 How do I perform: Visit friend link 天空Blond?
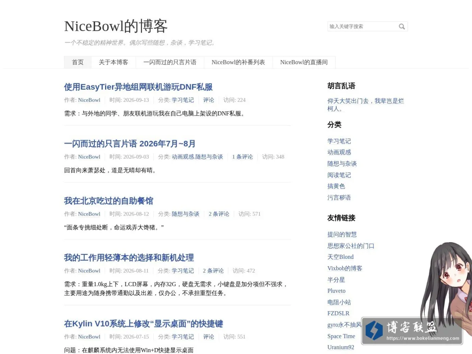tap(341, 257)
